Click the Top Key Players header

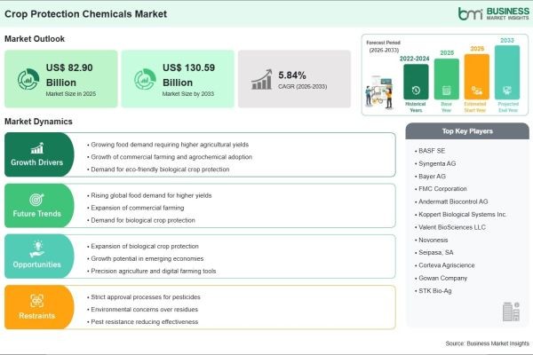click(x=467, y=131)
